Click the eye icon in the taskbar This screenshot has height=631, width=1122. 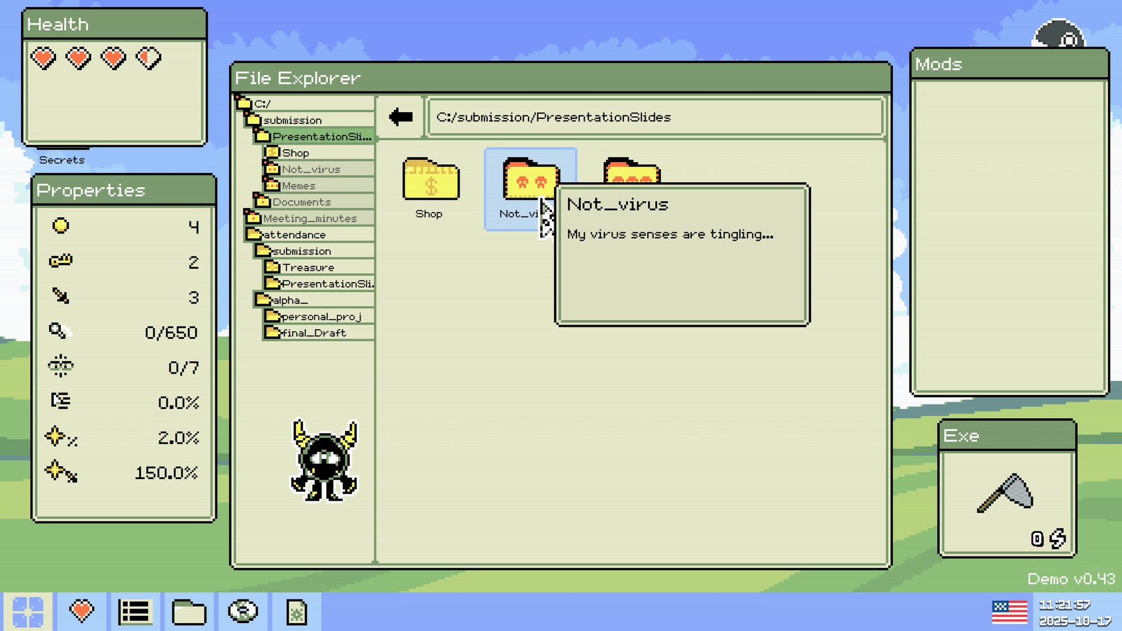click(x=242, y=611)
